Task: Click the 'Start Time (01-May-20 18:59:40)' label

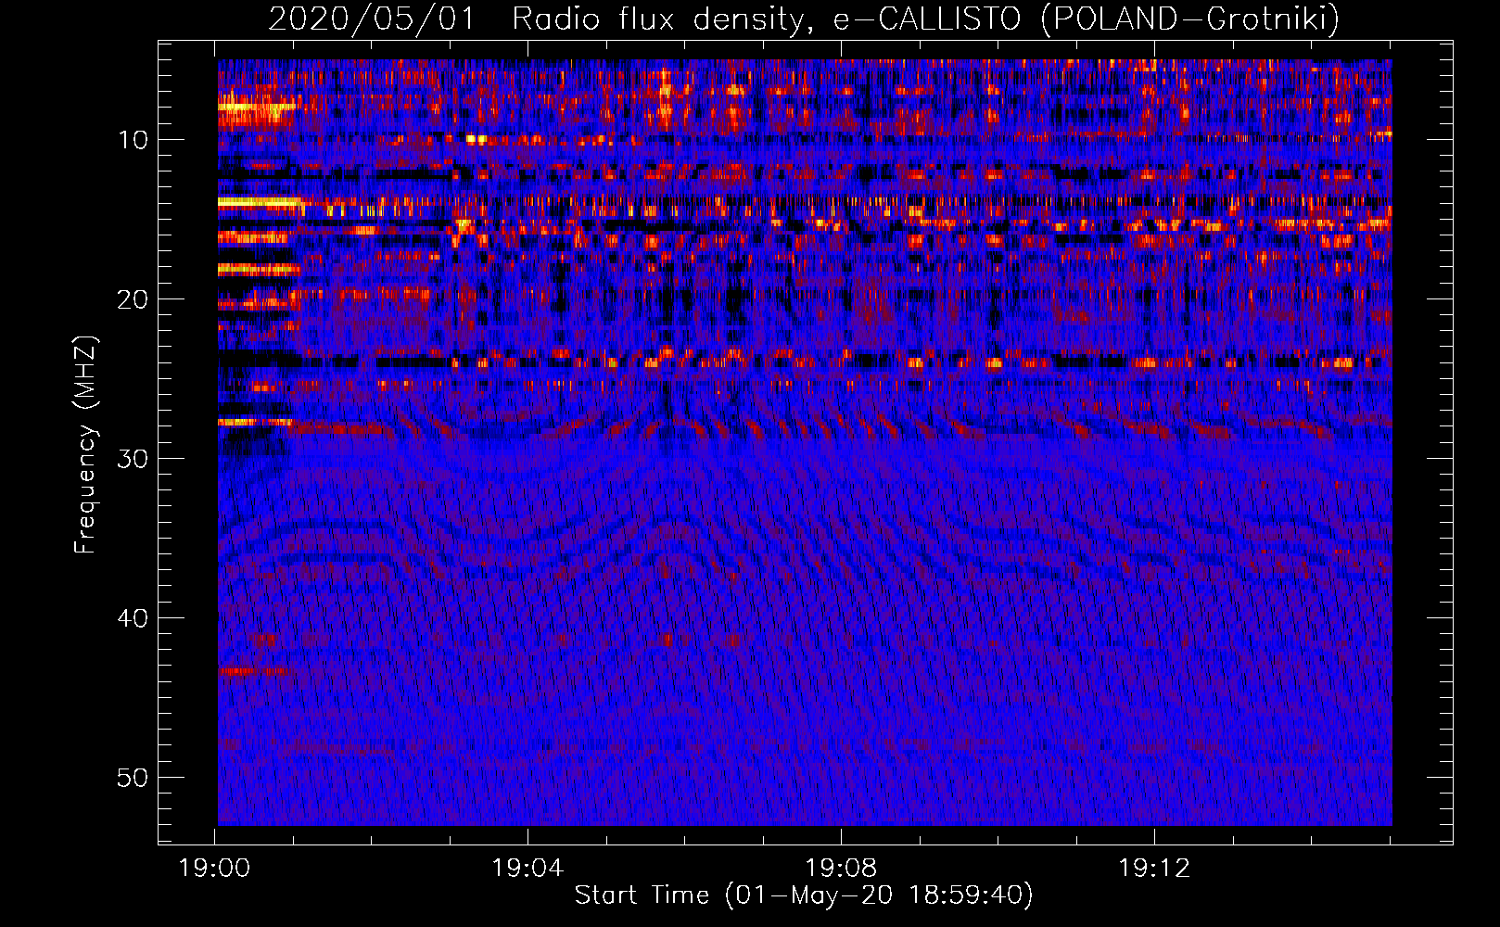Action: [x=804, y=895]
